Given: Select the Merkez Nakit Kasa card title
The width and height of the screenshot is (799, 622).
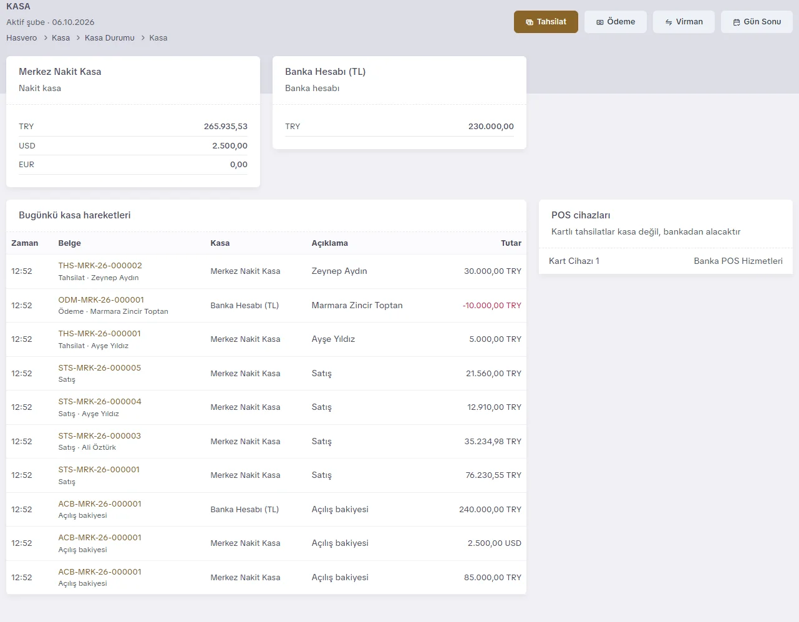Looking at the screenshot, I should click(60, 72).
